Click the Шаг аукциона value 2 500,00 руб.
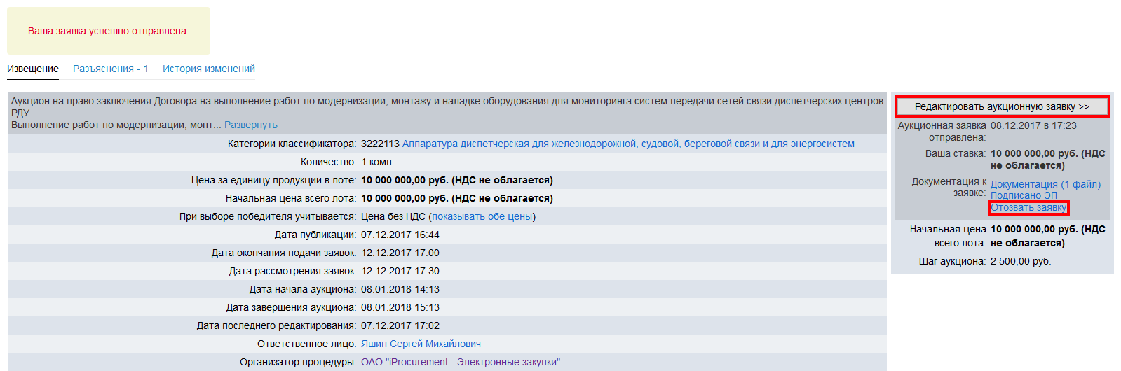The image size is (1121, 371). (x=1021, y=261)
